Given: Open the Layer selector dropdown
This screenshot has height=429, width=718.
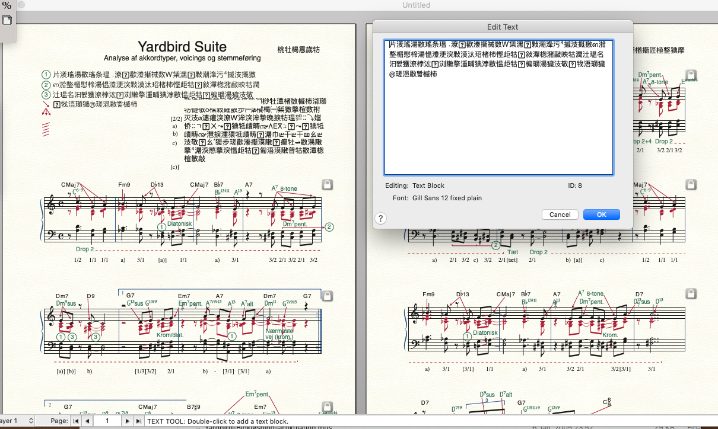Looking at the screenshot, I should 17,421.
